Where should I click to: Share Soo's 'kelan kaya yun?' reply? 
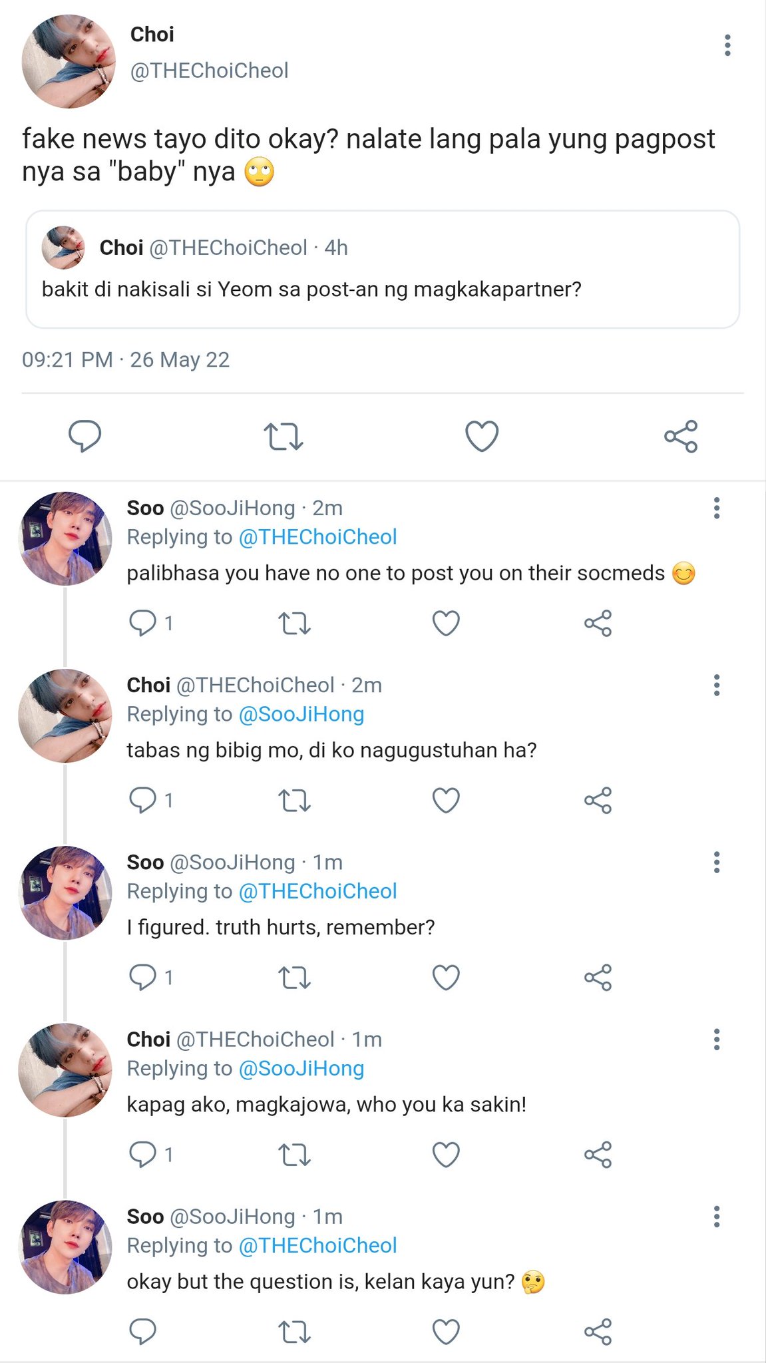tap(598, 1332)
